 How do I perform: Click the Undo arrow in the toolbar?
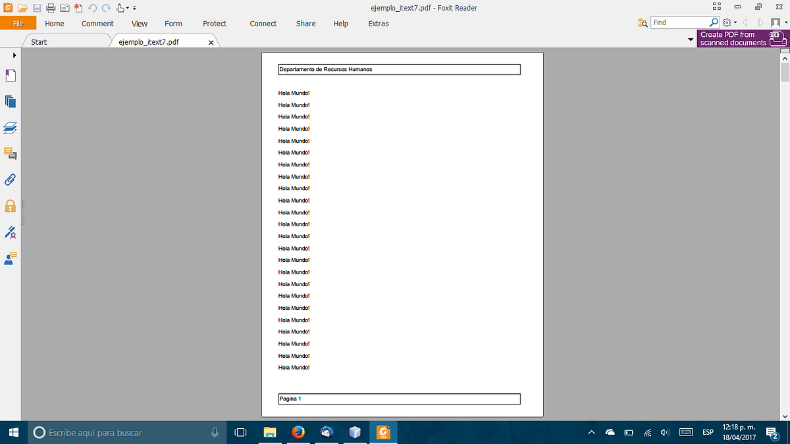click(x=92, y=7)
